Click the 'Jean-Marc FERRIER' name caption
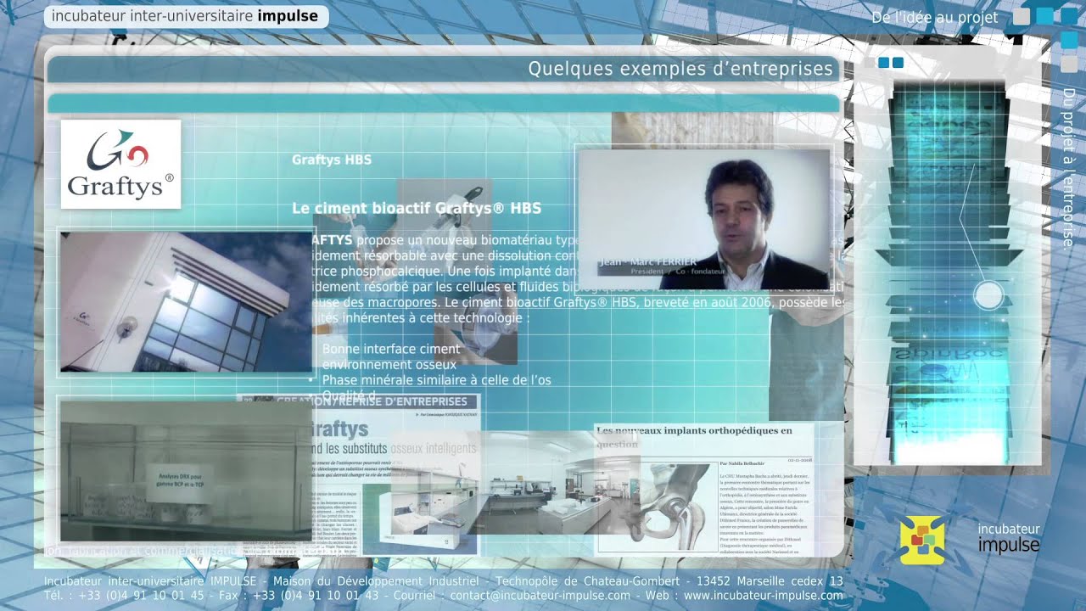Image resolution: width=1086 pixels, height=611 pixels. 647,262
